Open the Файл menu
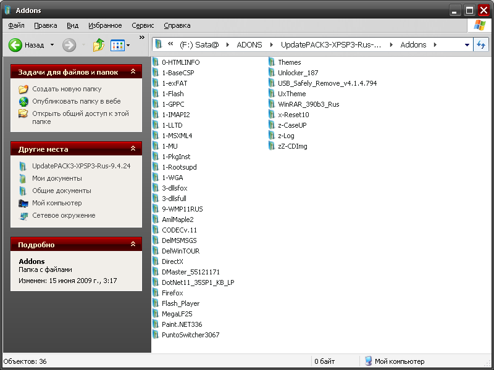The image size is (494, 370). coord(17,25)
